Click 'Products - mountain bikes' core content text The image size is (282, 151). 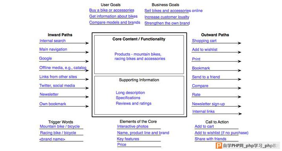(138, 54)
